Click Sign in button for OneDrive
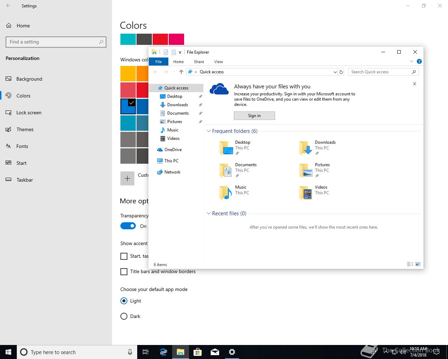 (x=254, y=116)
